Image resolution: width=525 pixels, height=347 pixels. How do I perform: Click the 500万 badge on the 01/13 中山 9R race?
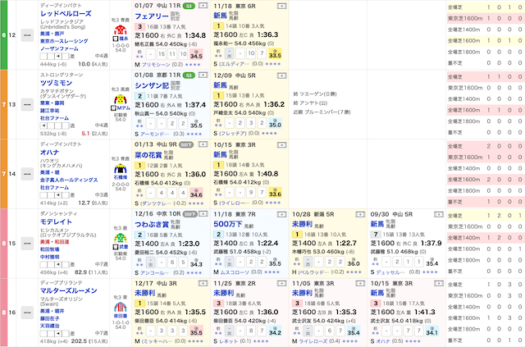point(186,143)
